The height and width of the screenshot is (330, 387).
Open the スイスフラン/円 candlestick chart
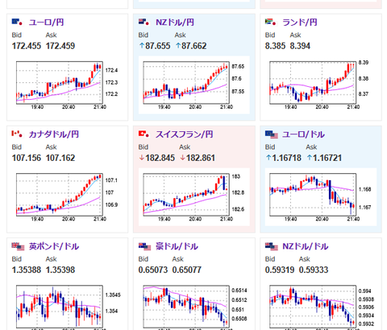tap(194, 197)
